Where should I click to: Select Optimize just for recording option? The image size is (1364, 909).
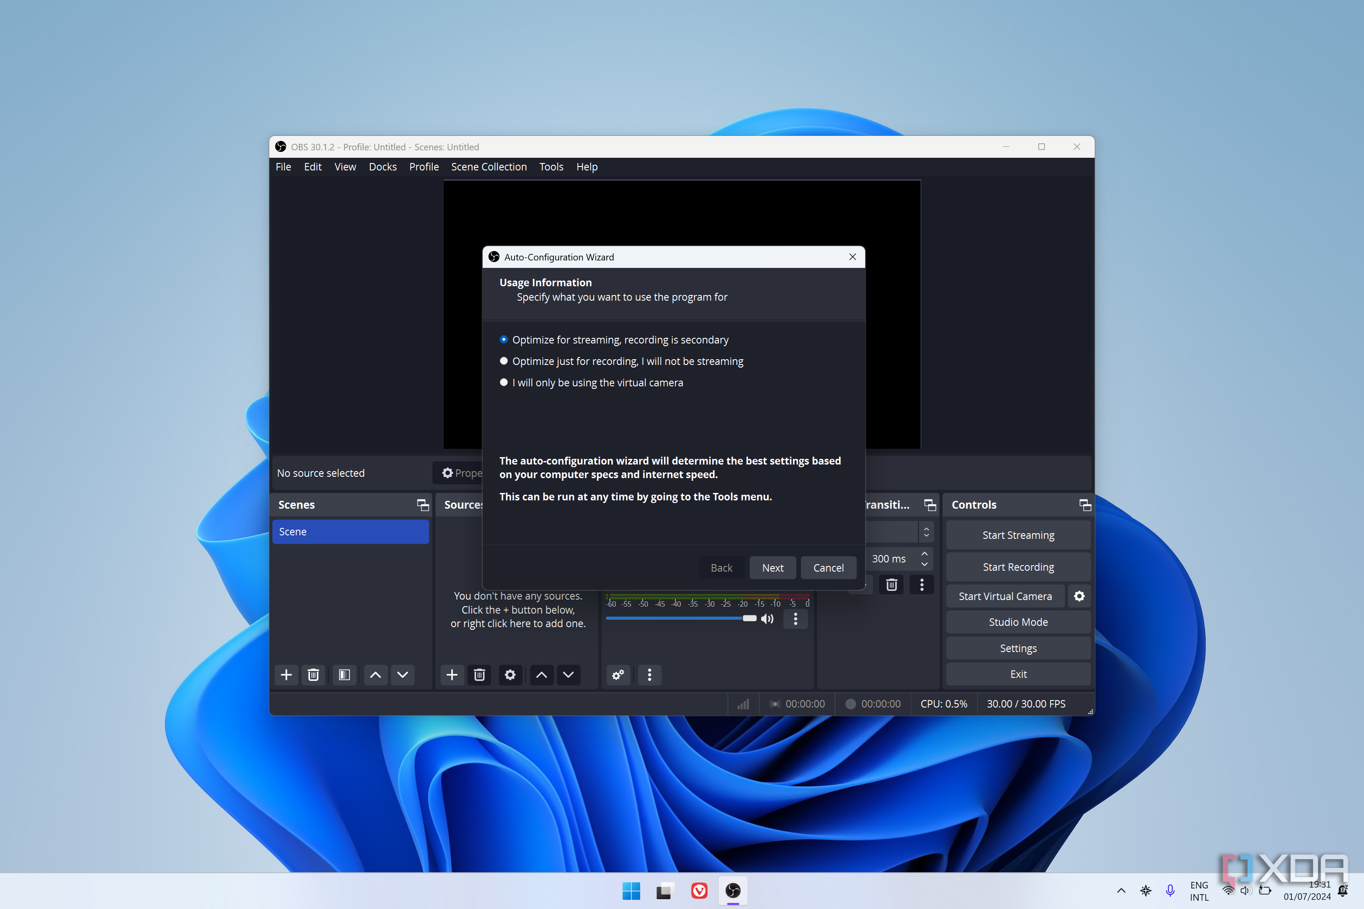[x=621, y=361]
